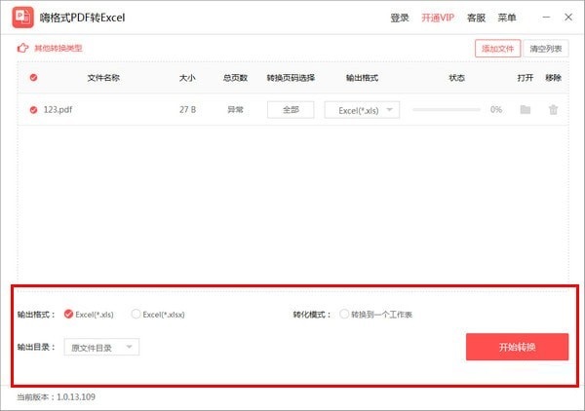Click the 全部 page selection button
The width and height of the screenshot is (585, 411).
click(291, 110)
